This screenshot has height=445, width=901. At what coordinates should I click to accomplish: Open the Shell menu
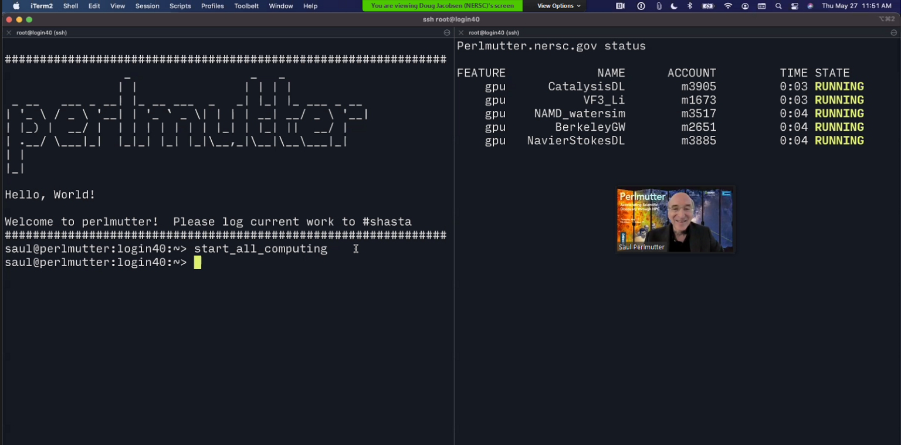pyautogui.click(x=70, y=6)
